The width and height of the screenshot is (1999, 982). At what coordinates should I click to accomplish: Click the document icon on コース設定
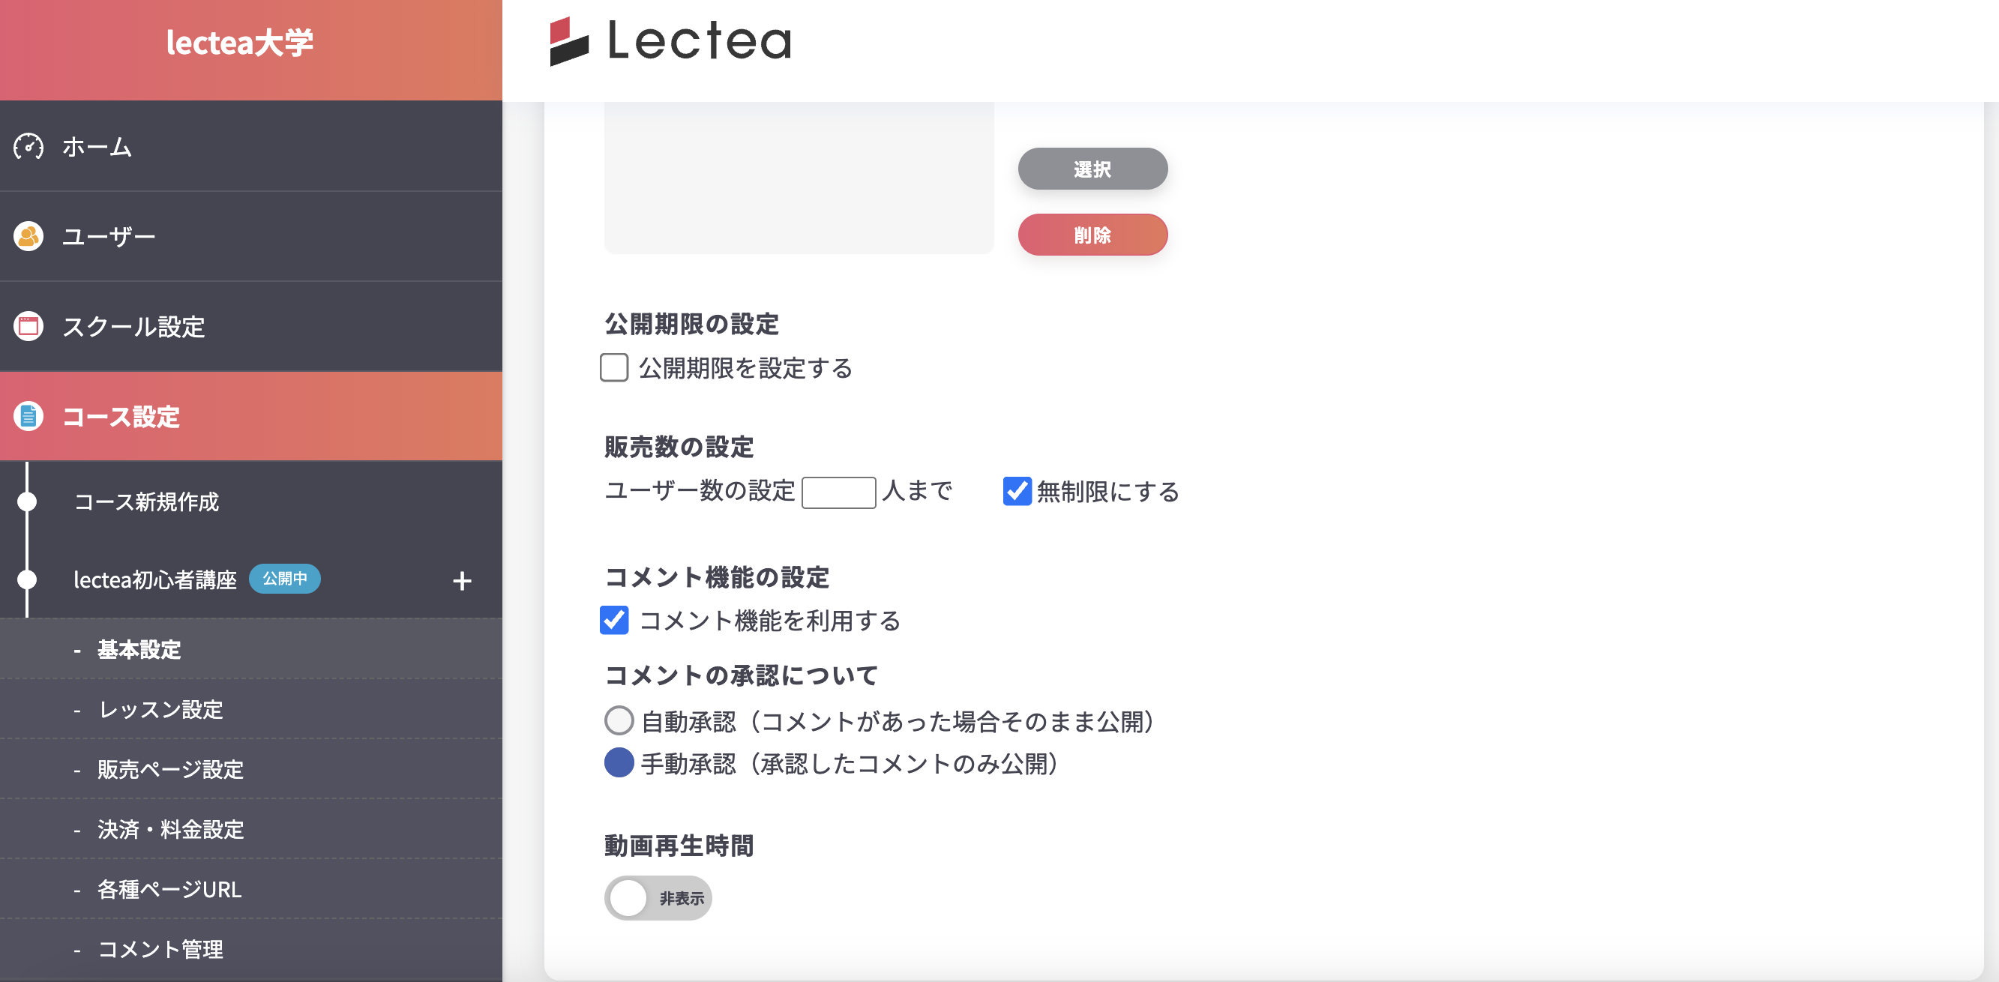28,417
